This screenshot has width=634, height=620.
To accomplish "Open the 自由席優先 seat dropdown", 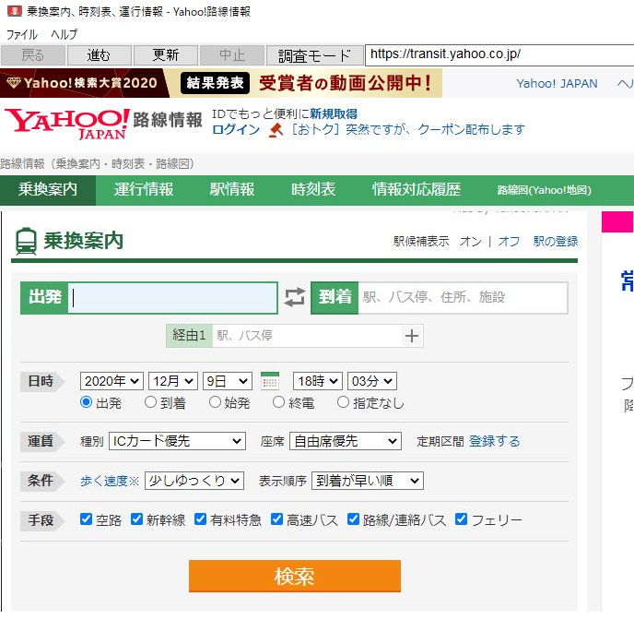I will point(346,441).
